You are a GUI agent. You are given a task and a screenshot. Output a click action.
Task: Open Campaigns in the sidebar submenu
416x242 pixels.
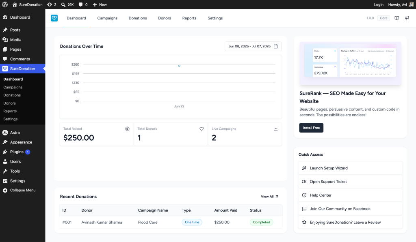pos(13,87)
